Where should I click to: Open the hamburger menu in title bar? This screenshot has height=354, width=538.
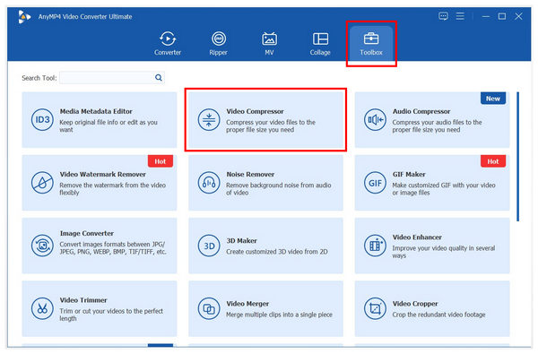coord(460,16)
